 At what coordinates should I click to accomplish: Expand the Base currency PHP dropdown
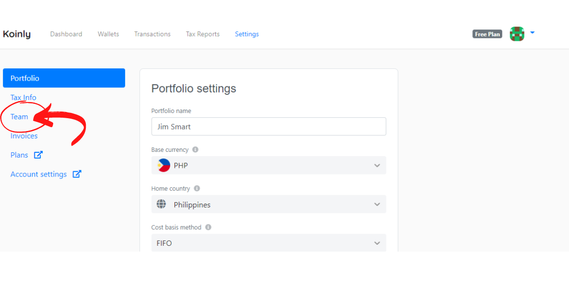tap(377, 166)
